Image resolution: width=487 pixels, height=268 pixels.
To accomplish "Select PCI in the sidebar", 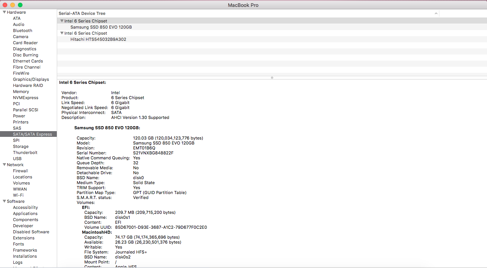I will pos(16,104).
